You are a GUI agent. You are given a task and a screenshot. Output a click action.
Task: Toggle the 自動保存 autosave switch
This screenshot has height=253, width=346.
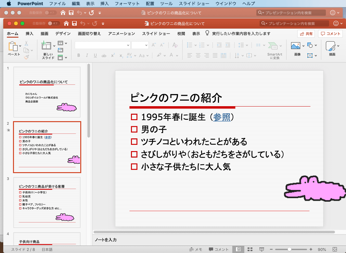(53, 23)
